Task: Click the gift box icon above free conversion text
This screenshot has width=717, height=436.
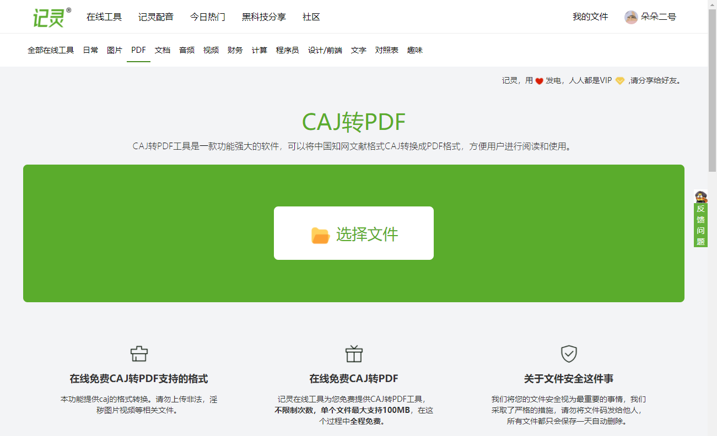Action: (354, 353)
